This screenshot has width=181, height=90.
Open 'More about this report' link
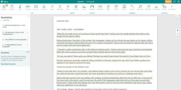[x=8, y=64]
